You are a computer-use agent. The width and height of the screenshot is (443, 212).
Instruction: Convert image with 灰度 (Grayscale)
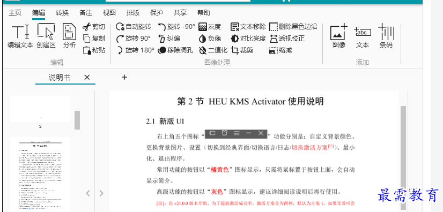(x=210, y=27)
